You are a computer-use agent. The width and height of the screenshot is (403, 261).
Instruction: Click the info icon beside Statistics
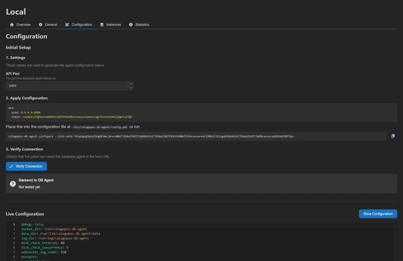[x=131, y=25]
